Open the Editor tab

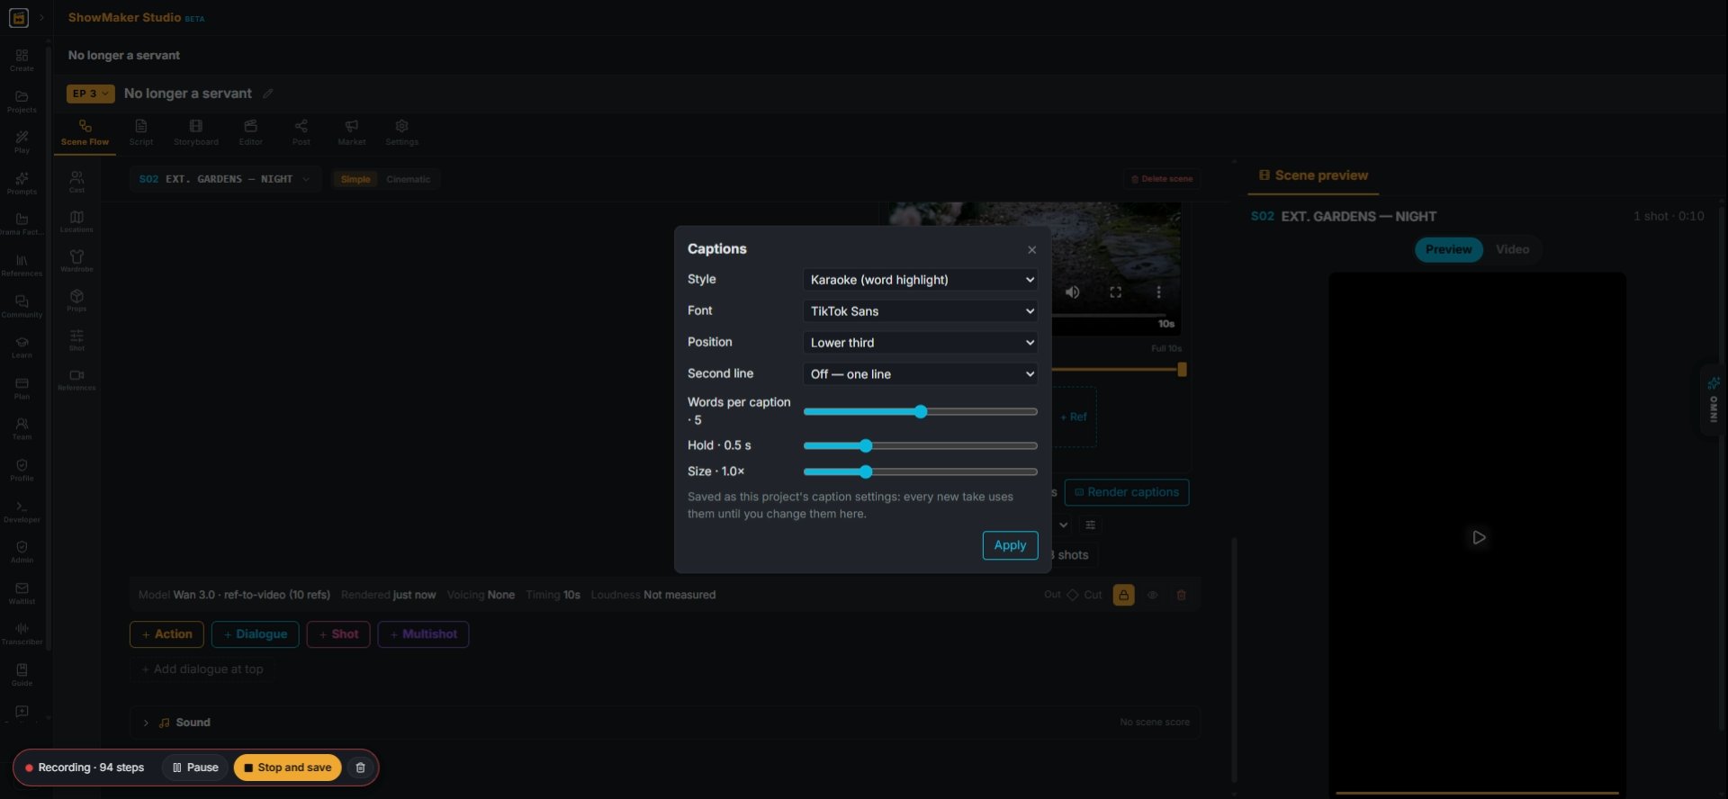251,132
